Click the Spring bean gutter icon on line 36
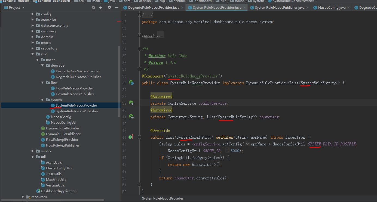 click(x=131, y=83)
